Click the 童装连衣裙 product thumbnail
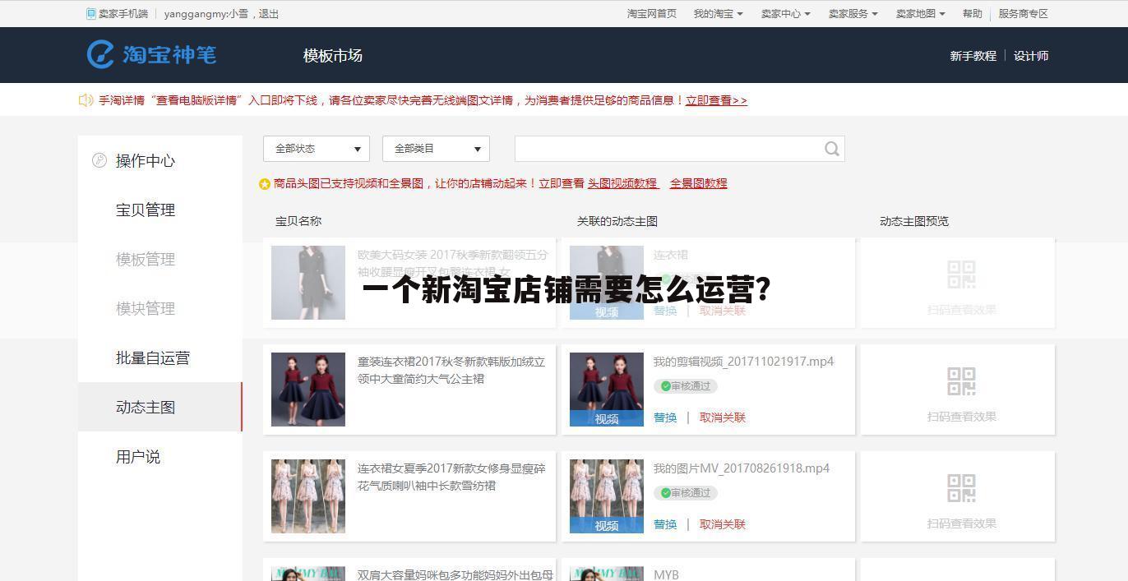This screenshot has height=581, width=1128. pyautogui.click(x=308, y=390)
